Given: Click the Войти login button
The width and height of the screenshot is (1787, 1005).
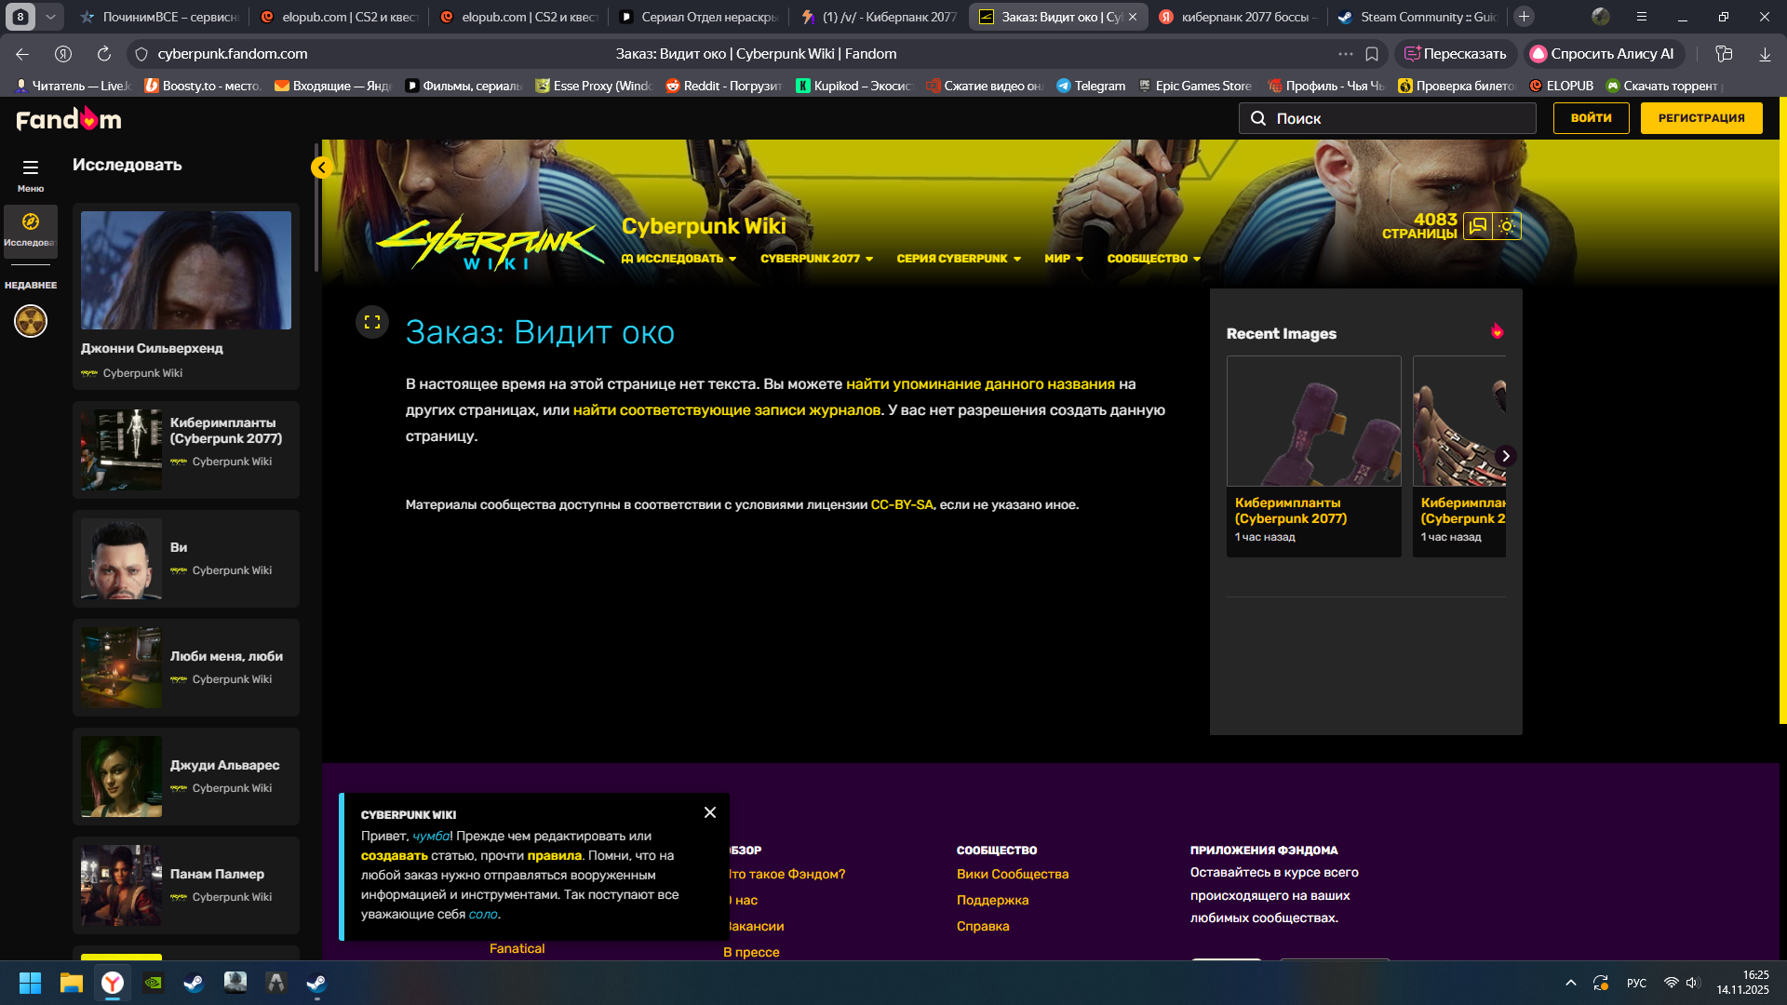Looking at the screenshot, I should tap(1591, 118).
